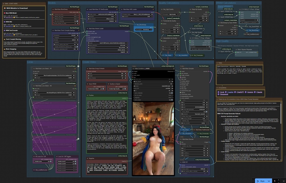This screenshot has width=286, height=183.
Task: Open help on the WanVideo BlockSwap node
Action: point(79,9)
